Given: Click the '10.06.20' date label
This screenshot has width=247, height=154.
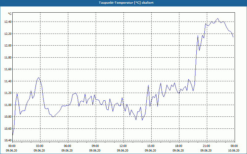Looking at the screenshot, I should pyautogui.click(x=234, y=151).
